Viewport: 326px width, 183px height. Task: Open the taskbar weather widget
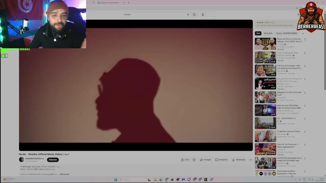(x=9, y=179)
